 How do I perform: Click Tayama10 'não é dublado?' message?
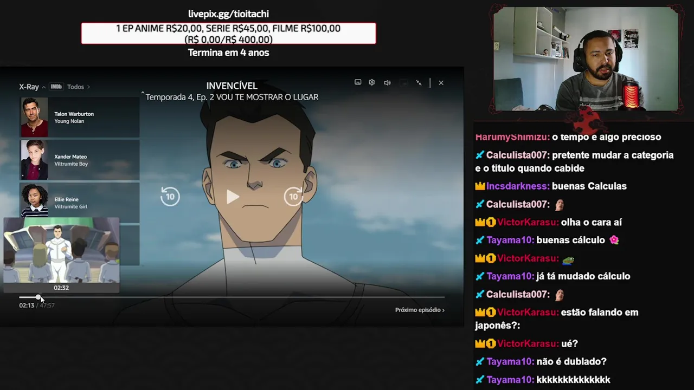tap(541, 361)
